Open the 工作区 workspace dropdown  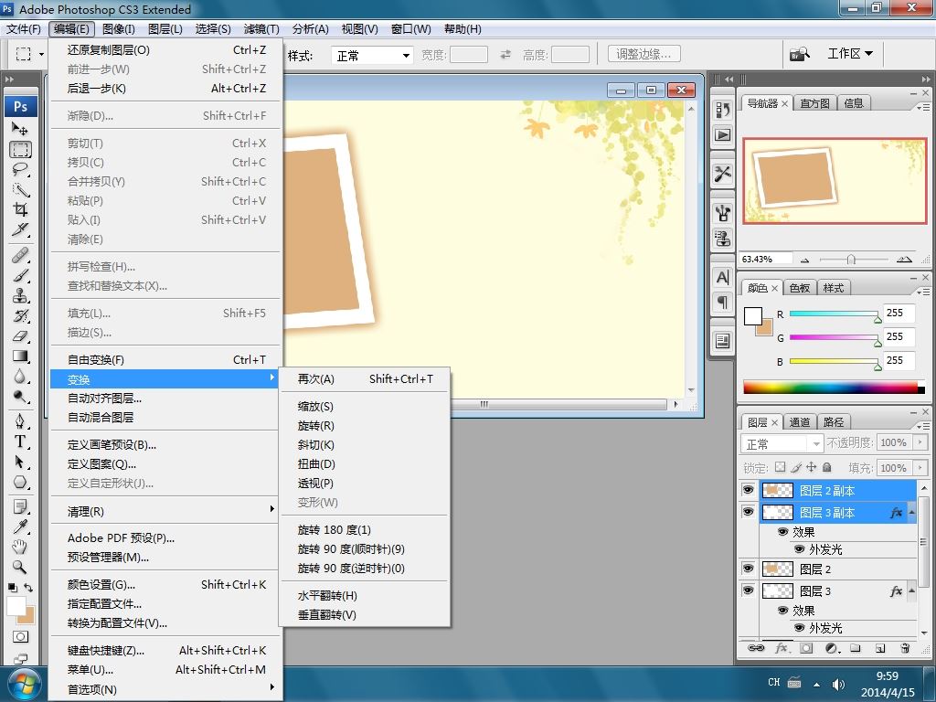(850, 54)
